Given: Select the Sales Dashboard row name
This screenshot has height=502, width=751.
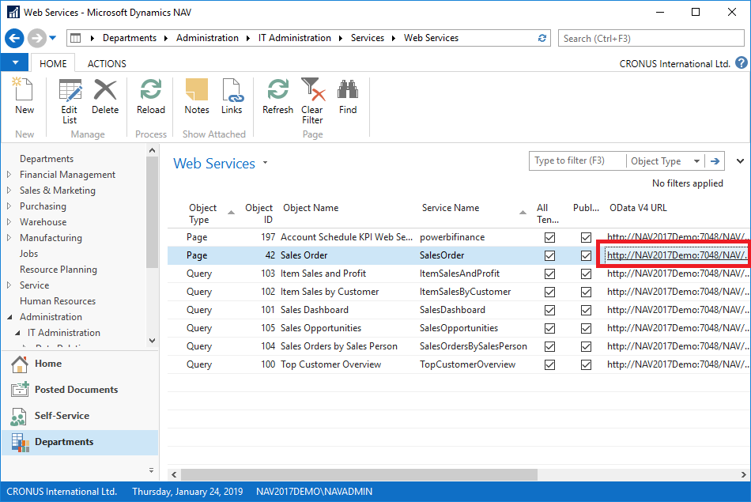Looking at the screenshot, I should click(x=314, y=310).
